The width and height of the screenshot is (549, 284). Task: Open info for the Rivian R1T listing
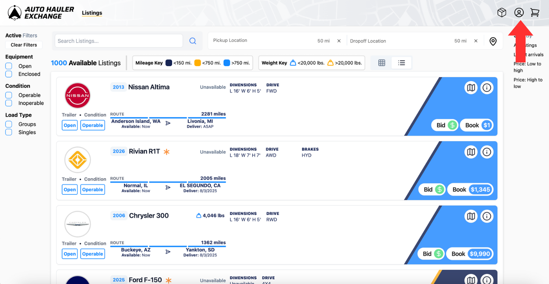click(x=487, y=152)
